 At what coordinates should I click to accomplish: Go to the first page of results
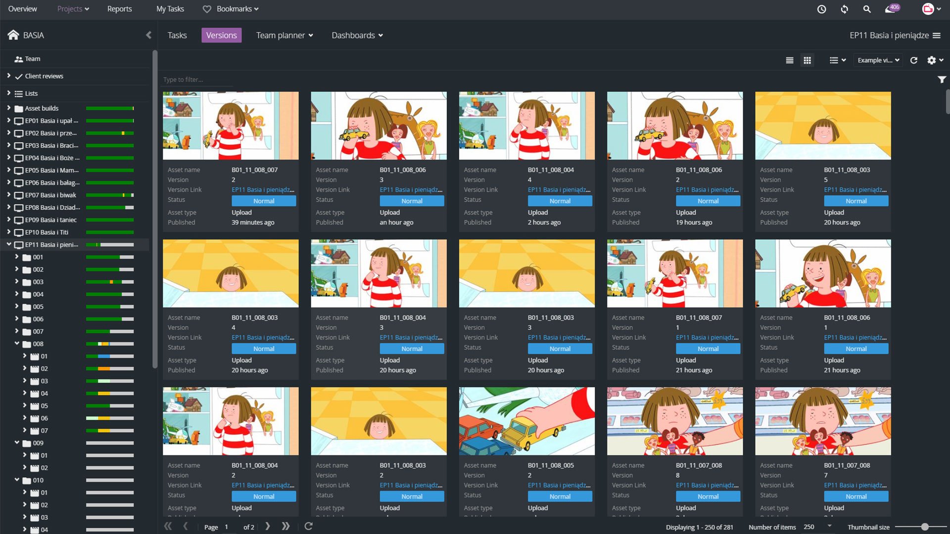tap(168, 527)
